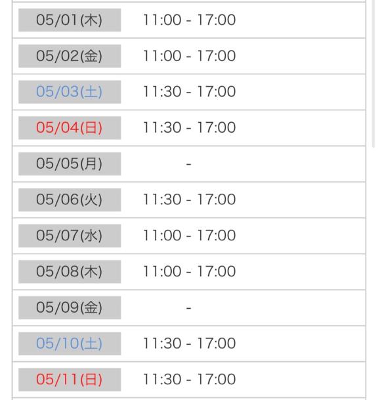Tap the 05/05(月) date label
Viewport: 378px width, 400px height.
pos(70,164)
